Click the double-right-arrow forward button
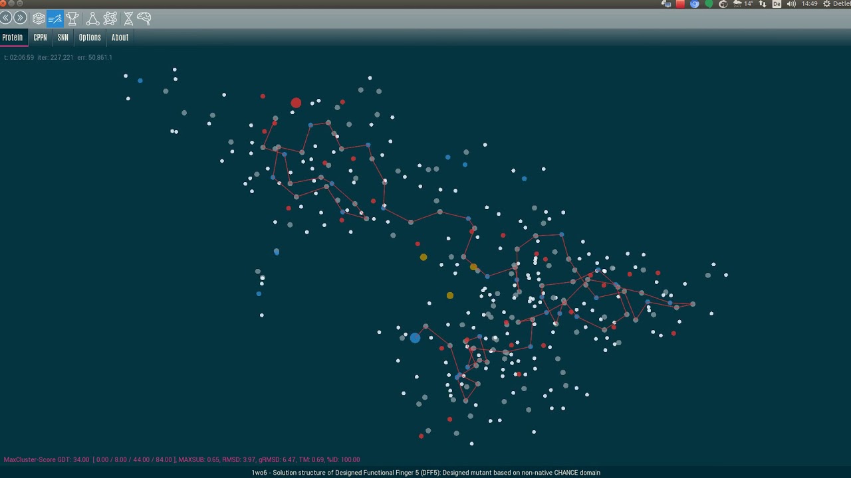851x478 pixels. (21, 18)
